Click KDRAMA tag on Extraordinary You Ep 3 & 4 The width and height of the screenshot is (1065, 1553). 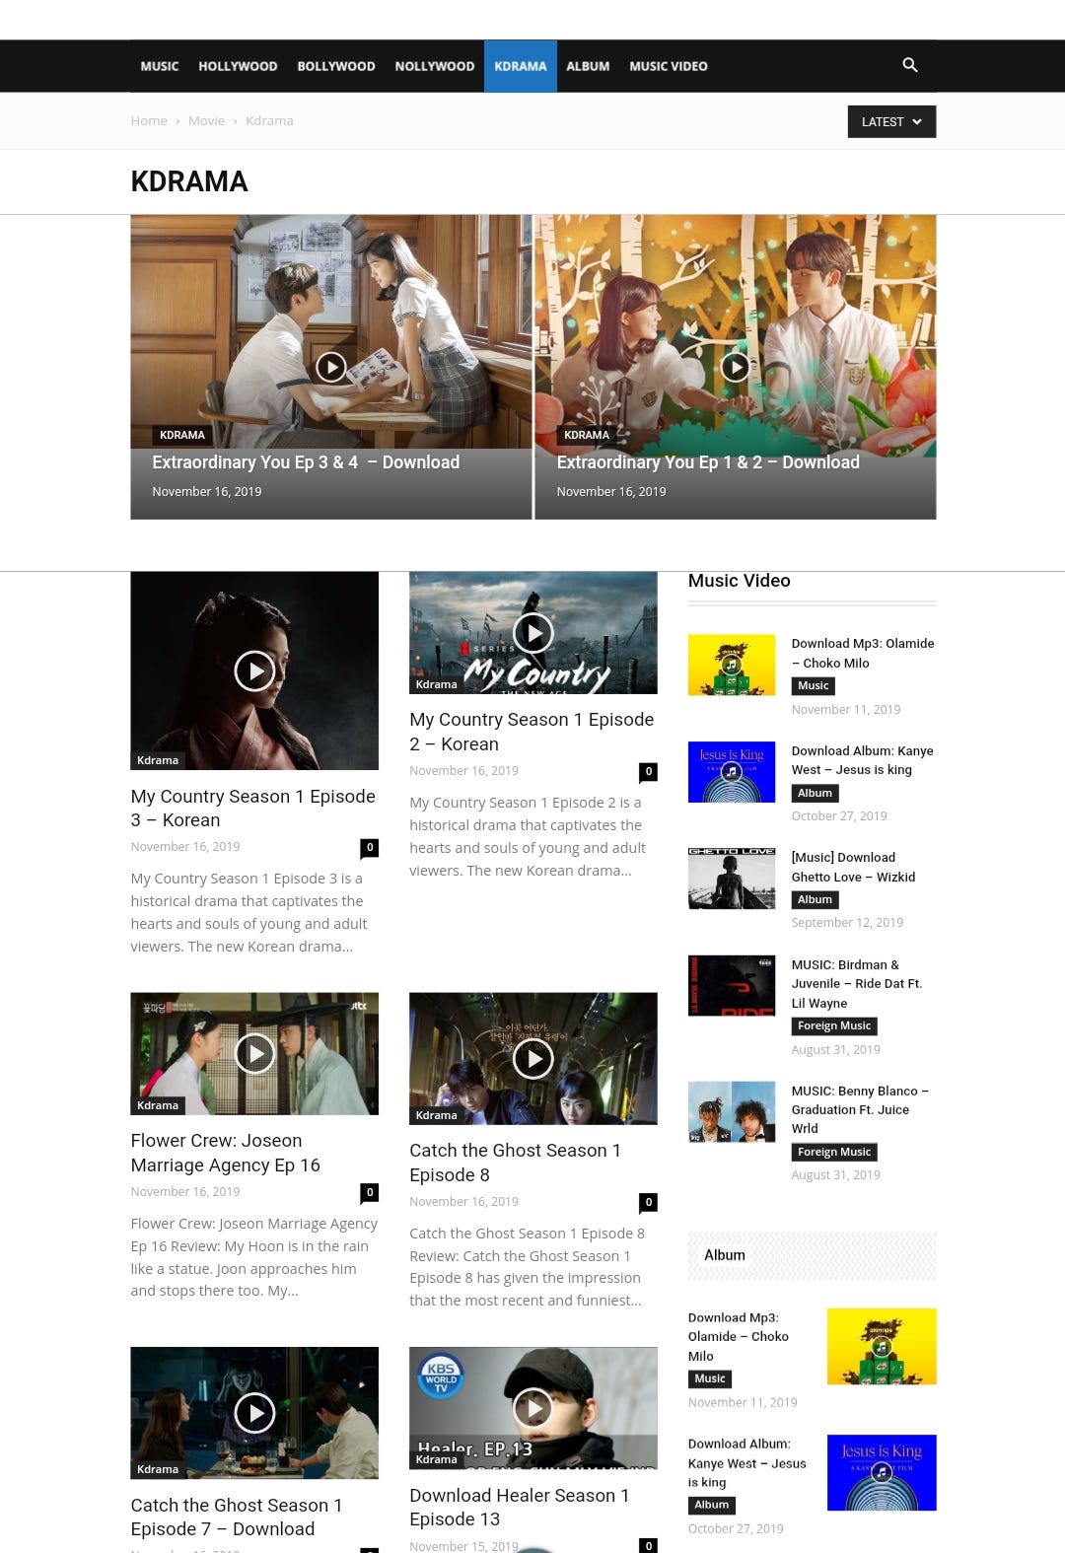pos(182,435)
